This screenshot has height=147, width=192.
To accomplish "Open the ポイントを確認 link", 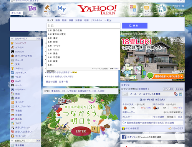I will tap(132, 129).
